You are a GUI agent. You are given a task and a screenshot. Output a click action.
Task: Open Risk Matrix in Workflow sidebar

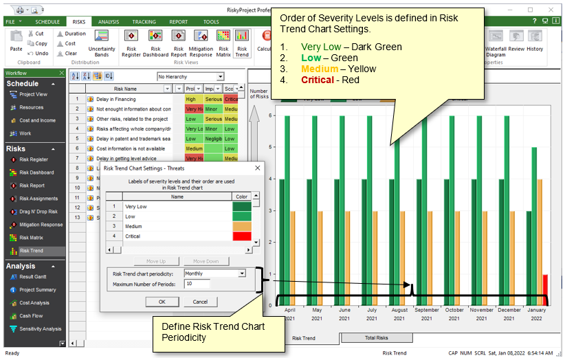click(26, 238)
